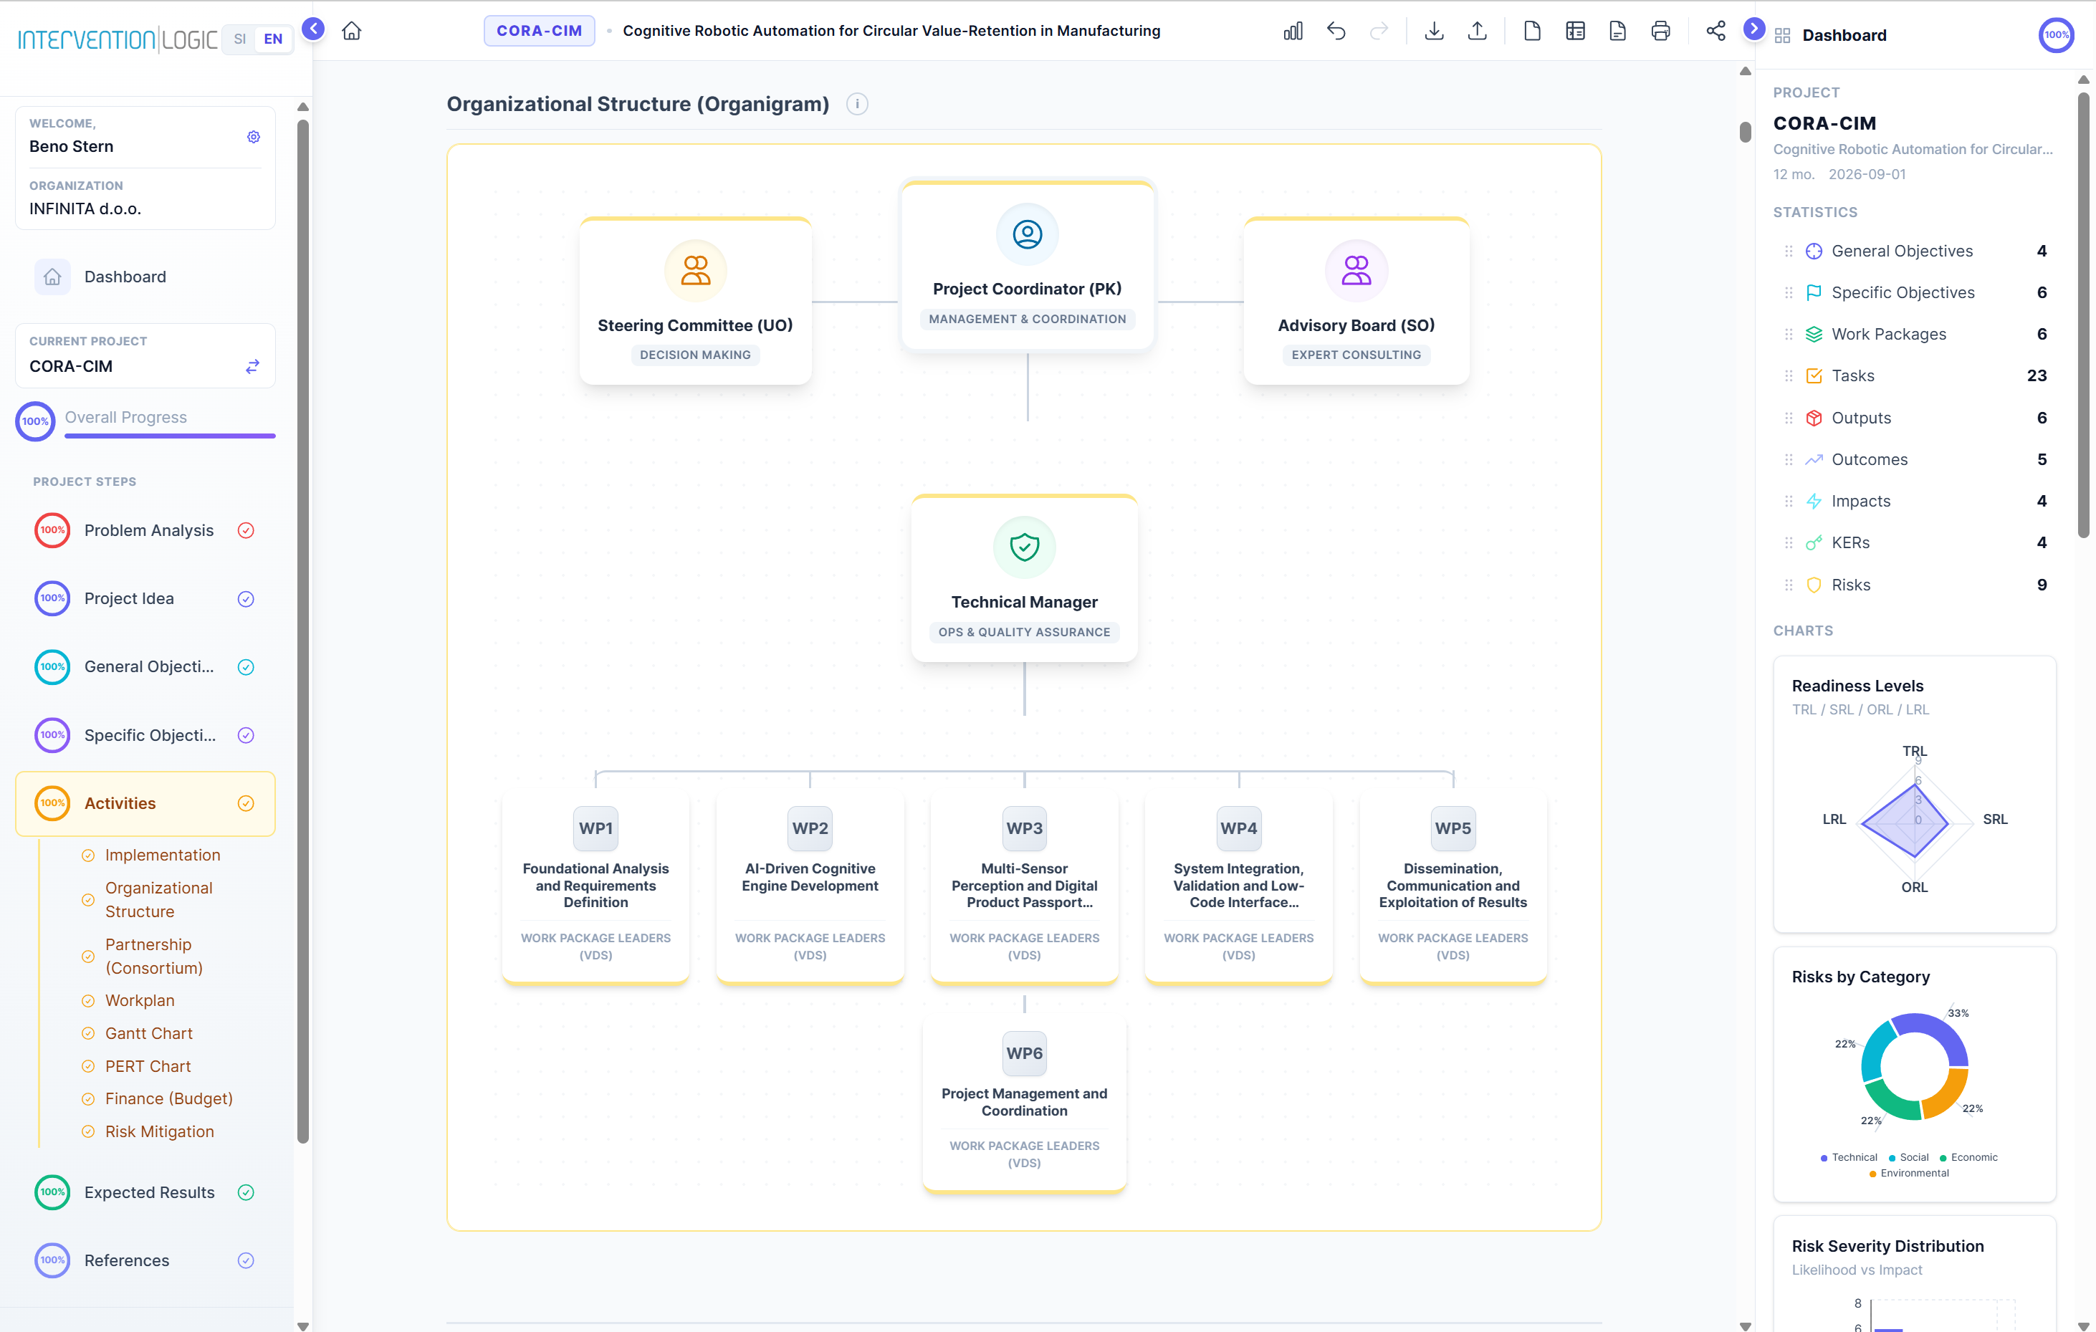Click the Outputs cube icon
Image resolution: width=2096 pixels, height=1332 pixels.
pyautogui.click(x=1814, y=418)
